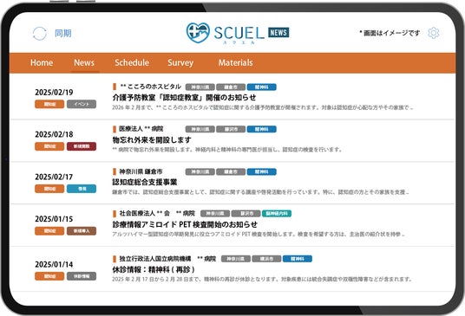
Task: Open article 診療情報アミロイド PET 検査開始のお知らせ
Action: [x=185, y=224]
